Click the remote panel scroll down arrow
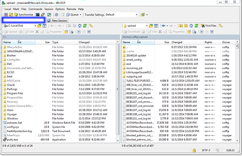The height and width of the screenshot is (156, 242). pos(237,140)
